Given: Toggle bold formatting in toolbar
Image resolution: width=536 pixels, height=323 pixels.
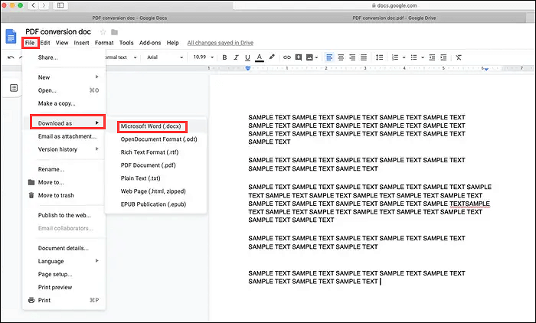Looking at the screenshot, I should coord(224,57).
